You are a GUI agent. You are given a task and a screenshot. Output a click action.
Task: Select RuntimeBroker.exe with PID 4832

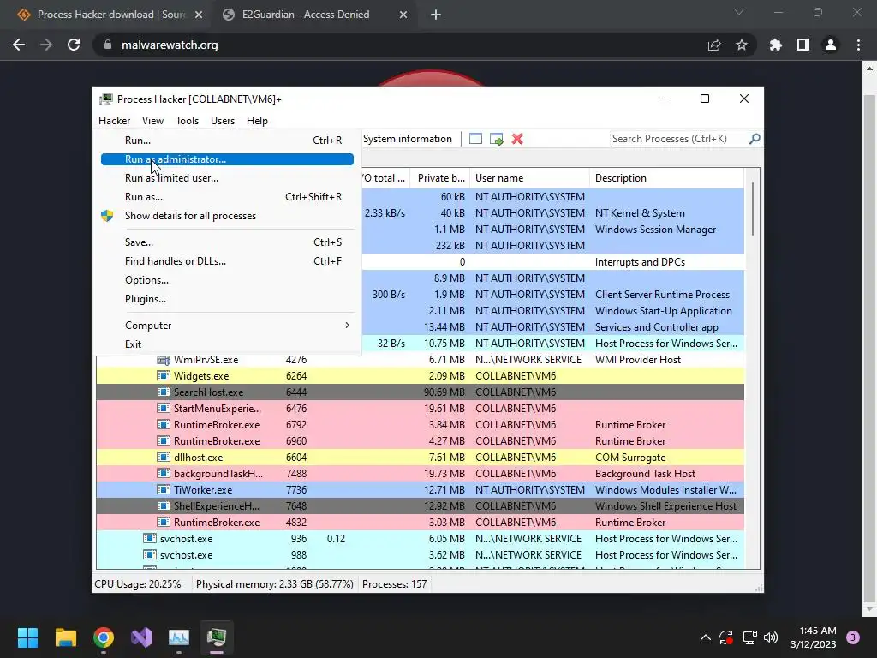pos(420,522)
